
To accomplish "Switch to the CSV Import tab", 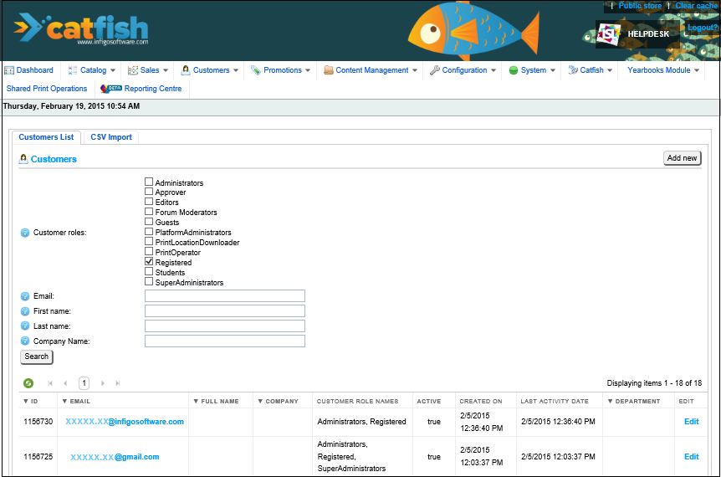I will point(111,137).
